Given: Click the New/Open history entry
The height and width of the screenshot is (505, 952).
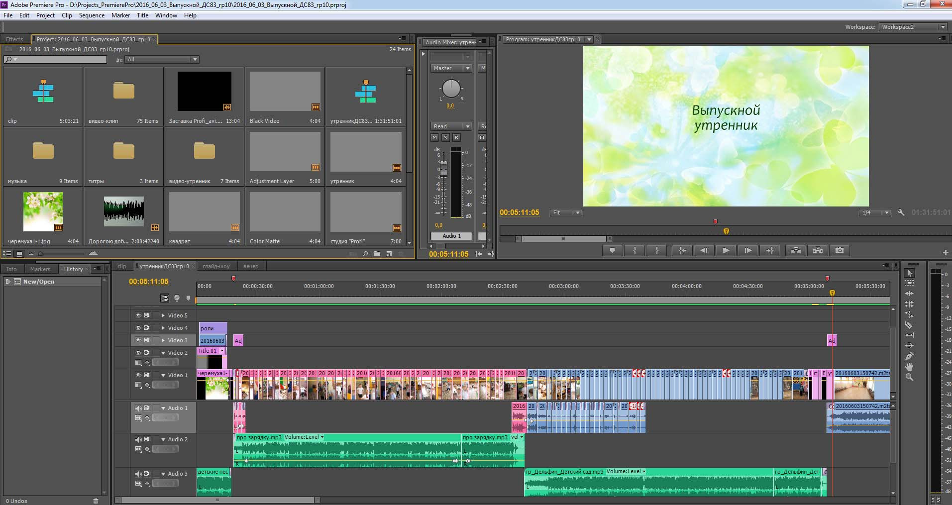Looking at the screenshot, I should point(38,282).
